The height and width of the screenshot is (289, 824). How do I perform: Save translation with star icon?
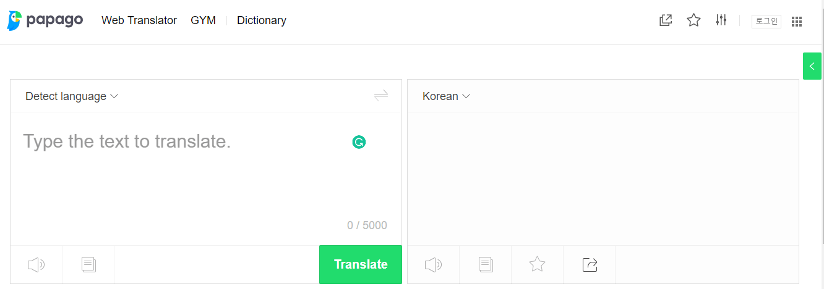pos(538,265)
